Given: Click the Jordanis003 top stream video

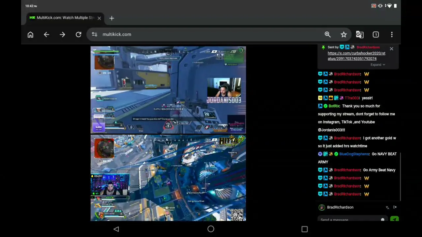Looking at the screenshot, I should click(168, 90).
